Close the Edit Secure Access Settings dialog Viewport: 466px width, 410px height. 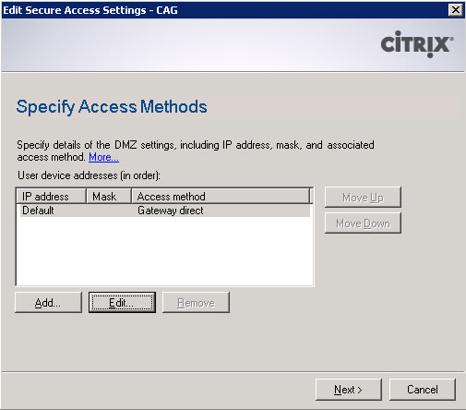(456, 10)
